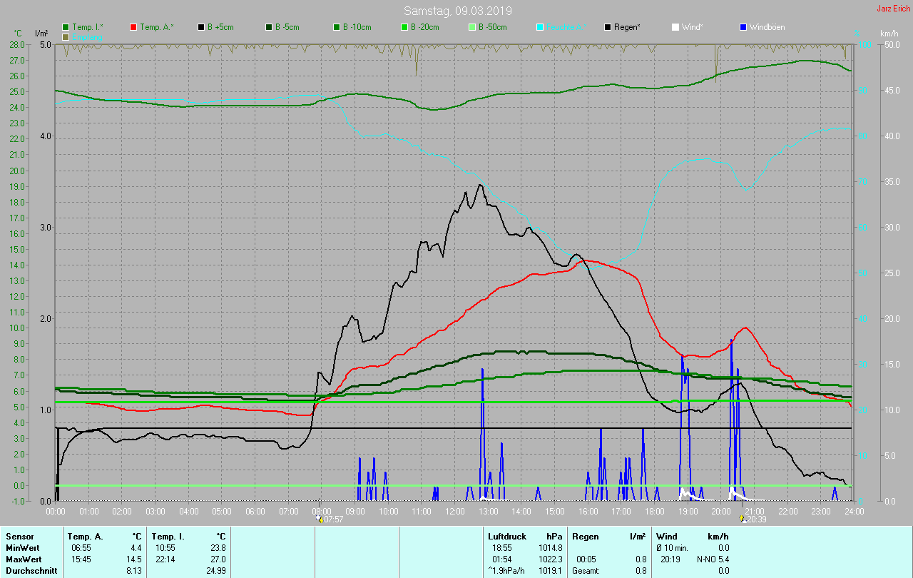Screen dimensions: 913x578
Task: Click the red Temp. A. legend swatch
Action: 133,27
